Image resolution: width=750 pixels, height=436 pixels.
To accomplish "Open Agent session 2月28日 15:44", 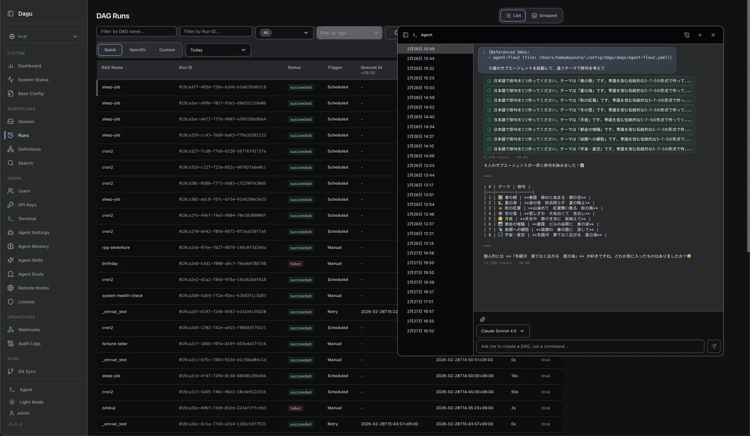I will pos(435,59).
